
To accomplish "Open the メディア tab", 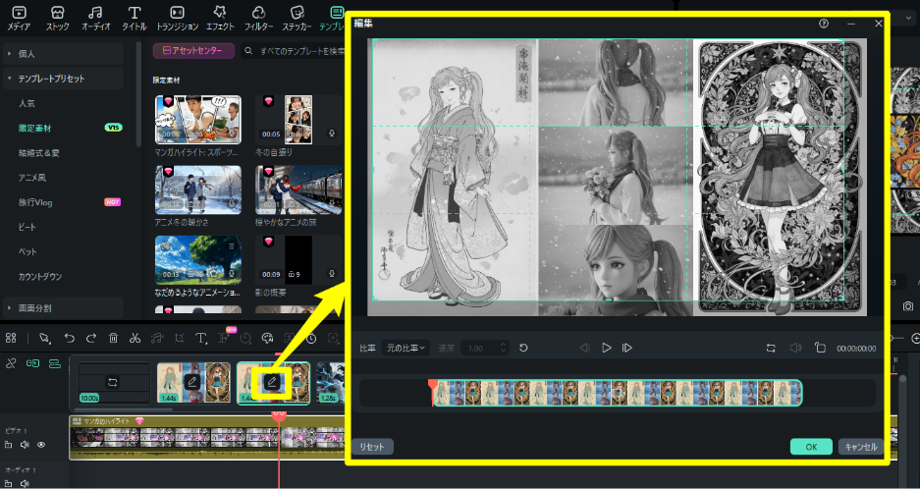I will (19, 19).
